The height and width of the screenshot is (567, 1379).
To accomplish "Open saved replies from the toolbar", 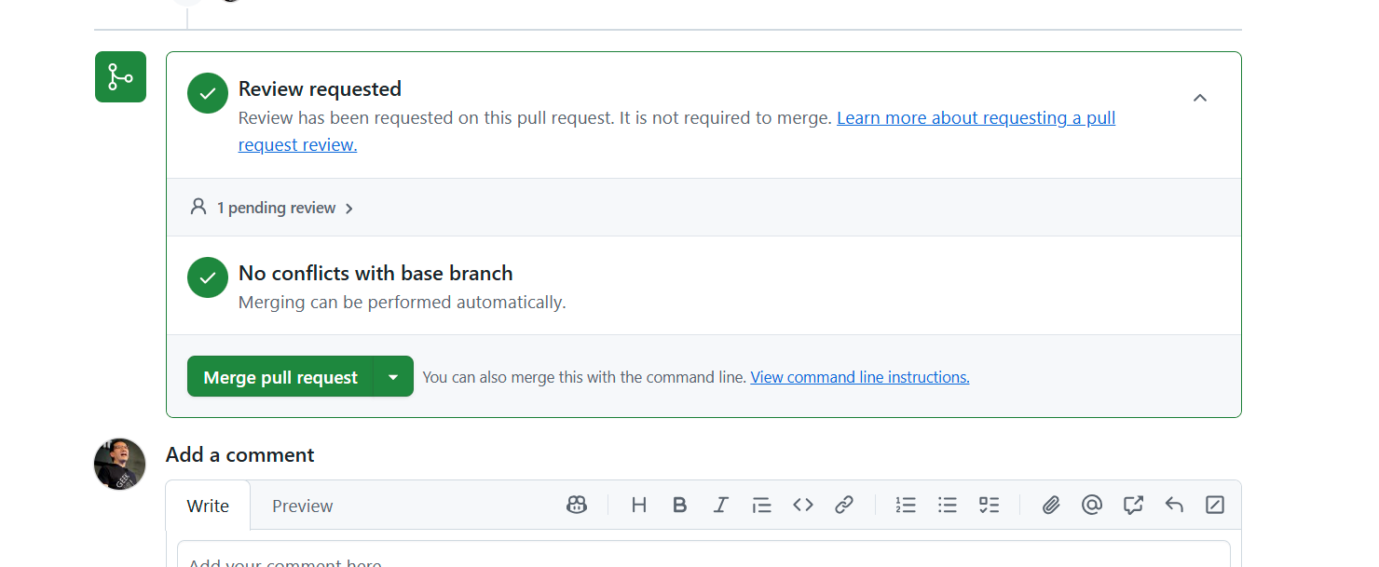I will coord(1174,504).
